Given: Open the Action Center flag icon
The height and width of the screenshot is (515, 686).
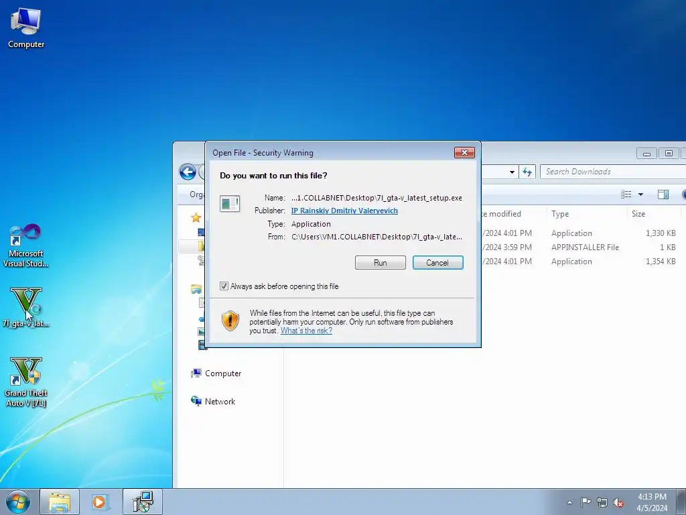Looking at the screenshot, I should click(x=586, y=502).
